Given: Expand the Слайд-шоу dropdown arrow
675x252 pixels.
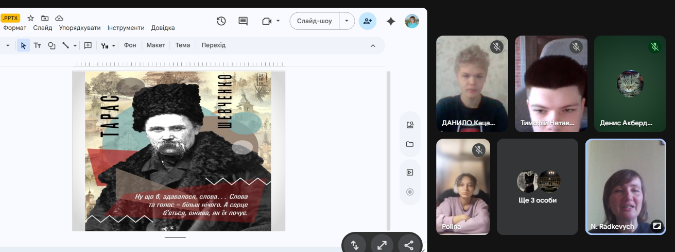Looking at the screenshot, I should tap(347, 21).
